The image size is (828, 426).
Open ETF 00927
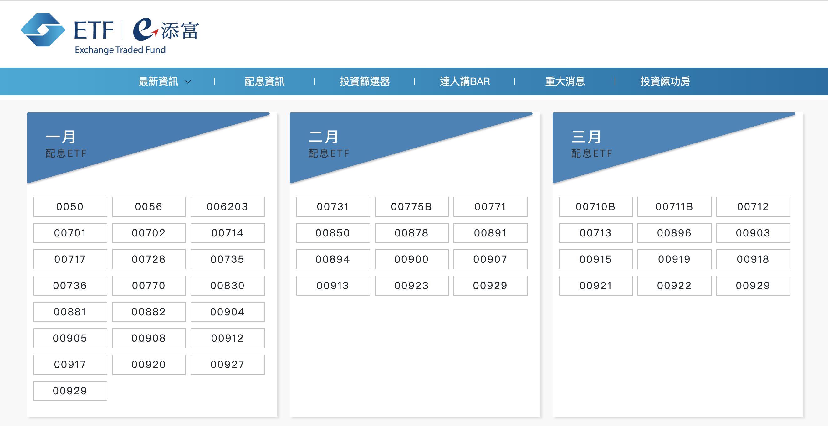click(x=227, y=365)
